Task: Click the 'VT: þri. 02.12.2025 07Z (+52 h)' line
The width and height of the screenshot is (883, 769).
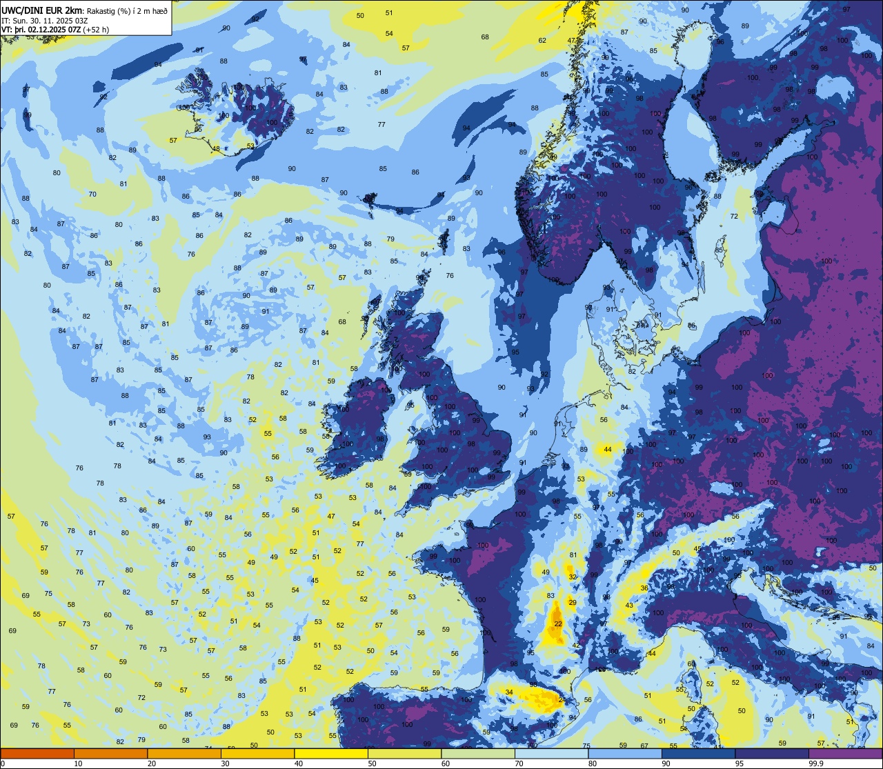Action: click(56, 30)
